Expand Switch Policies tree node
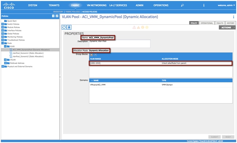The width and height of the screenshot is (237, 143). click(x=3, y=24)
